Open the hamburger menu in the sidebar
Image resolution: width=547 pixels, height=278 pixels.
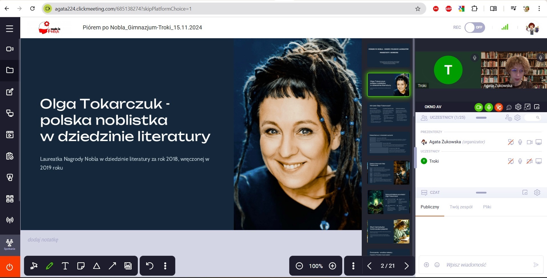click(10, 29)
